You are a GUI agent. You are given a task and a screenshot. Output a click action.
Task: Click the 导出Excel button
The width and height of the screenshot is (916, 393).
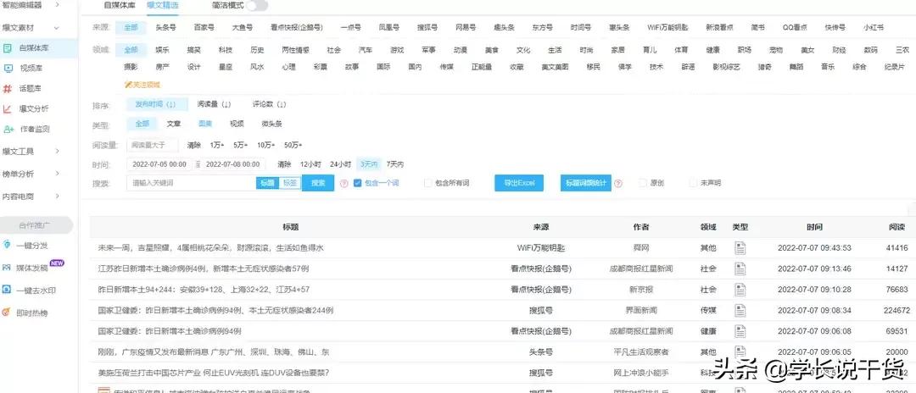[x=519, y=183]
